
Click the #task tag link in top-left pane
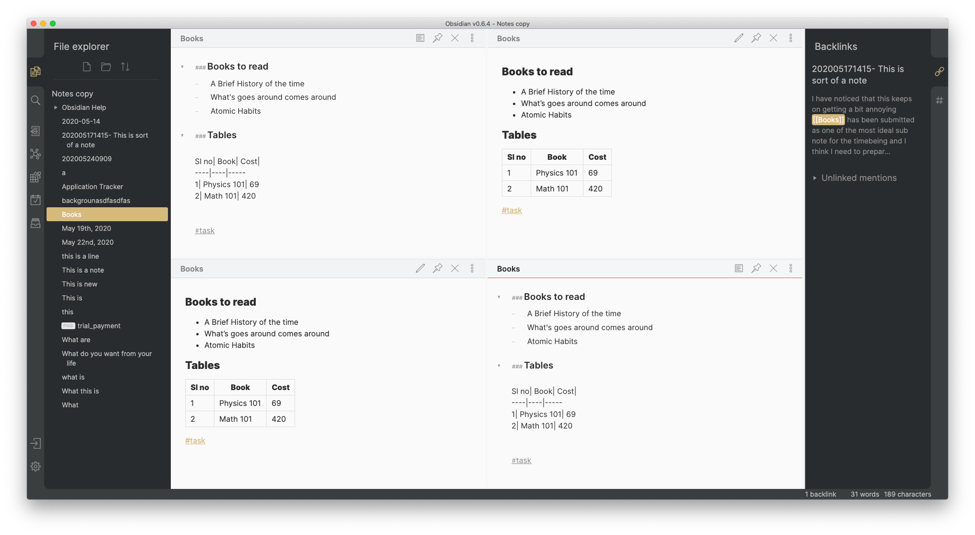[x=205, y=230]
